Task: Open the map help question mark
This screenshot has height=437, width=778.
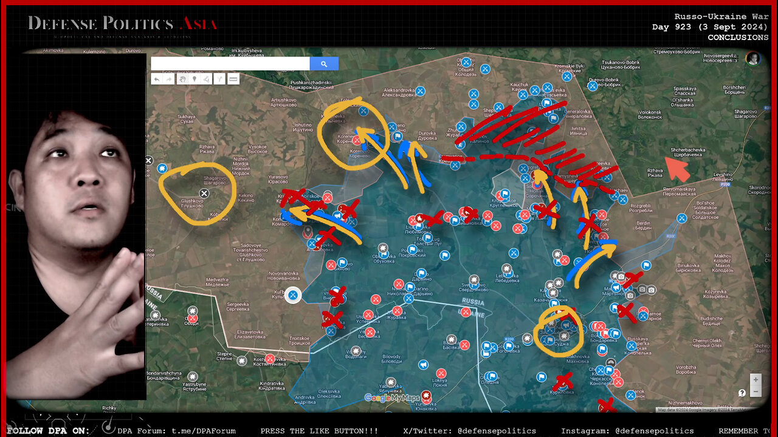Action: pos(742,393)
